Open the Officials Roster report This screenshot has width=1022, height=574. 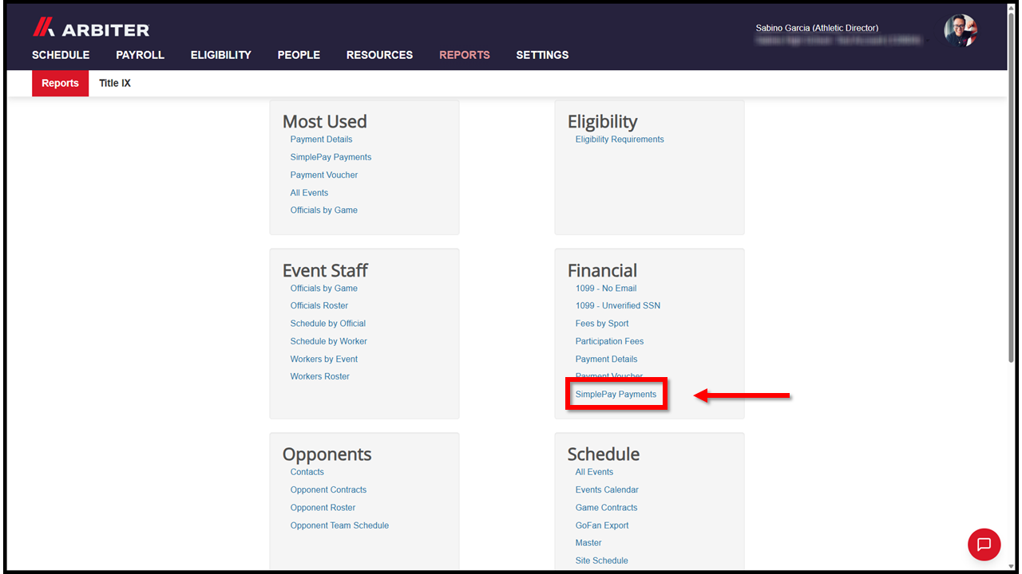pyautogui.click(x=319, y=306)
